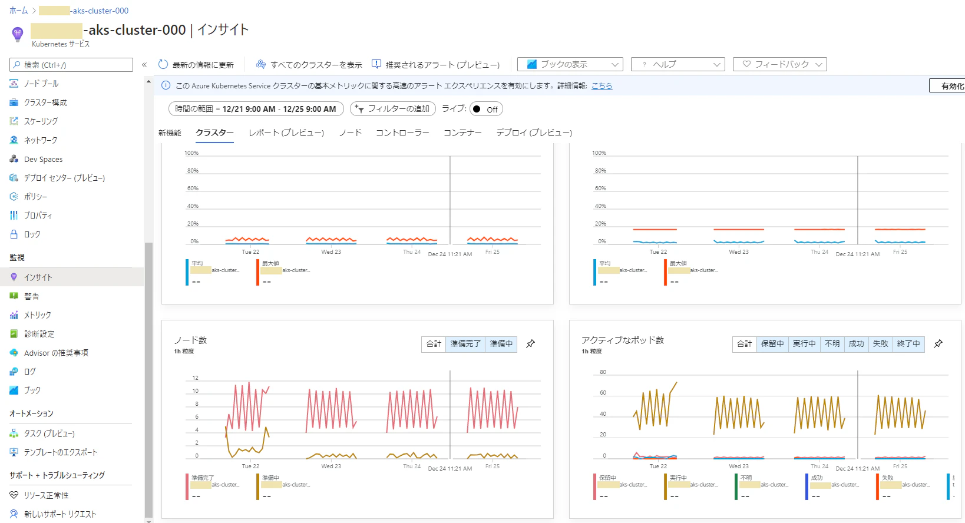
Task: Switch to the 新機能 tab
Action: click(x=170, y=133)
